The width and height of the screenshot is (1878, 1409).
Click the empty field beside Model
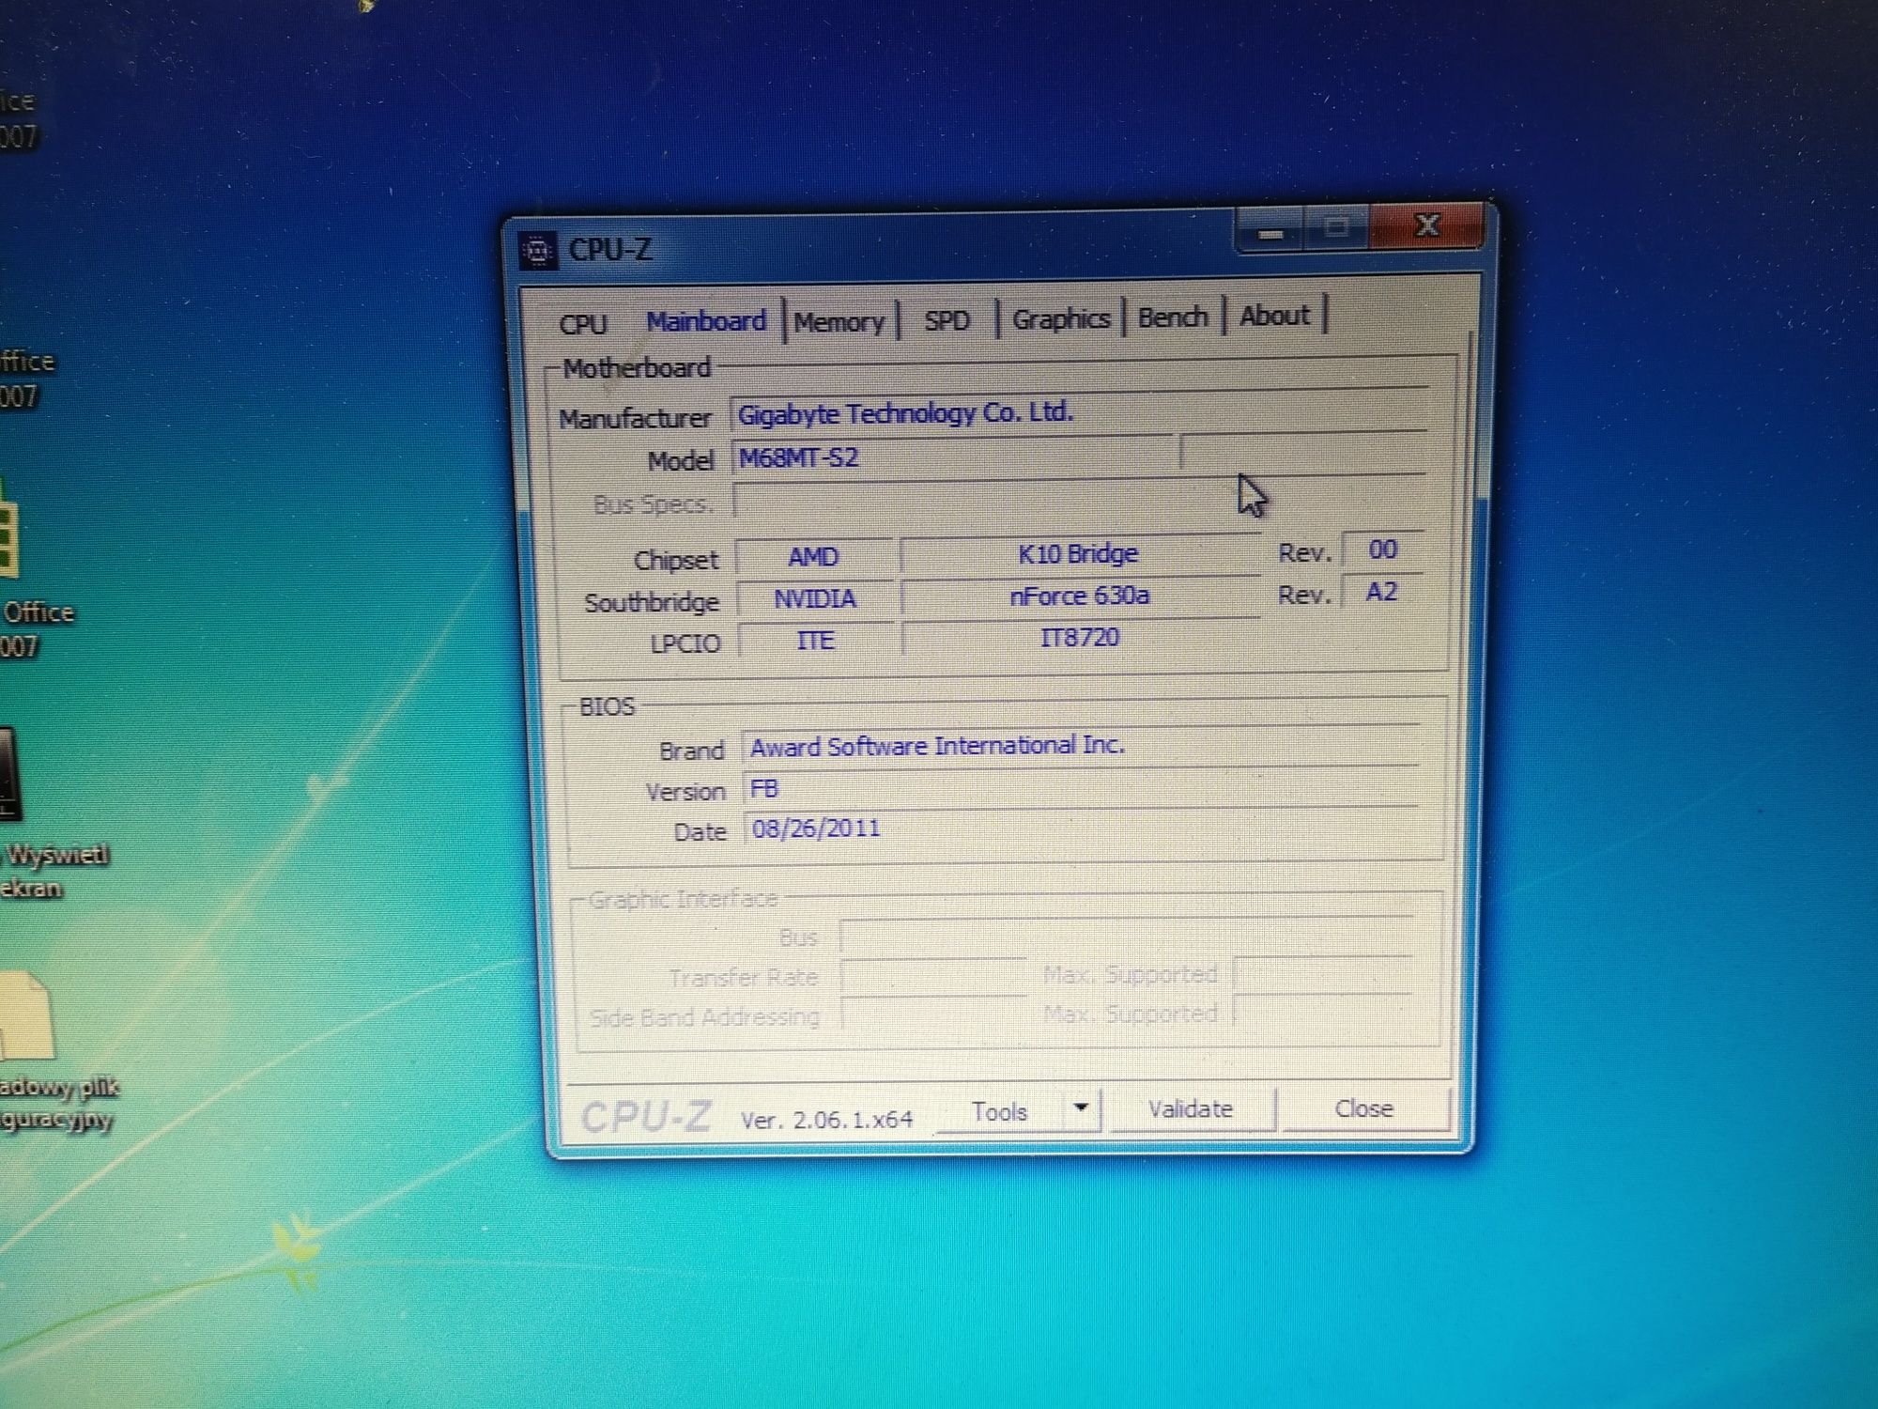(1303, 453)
